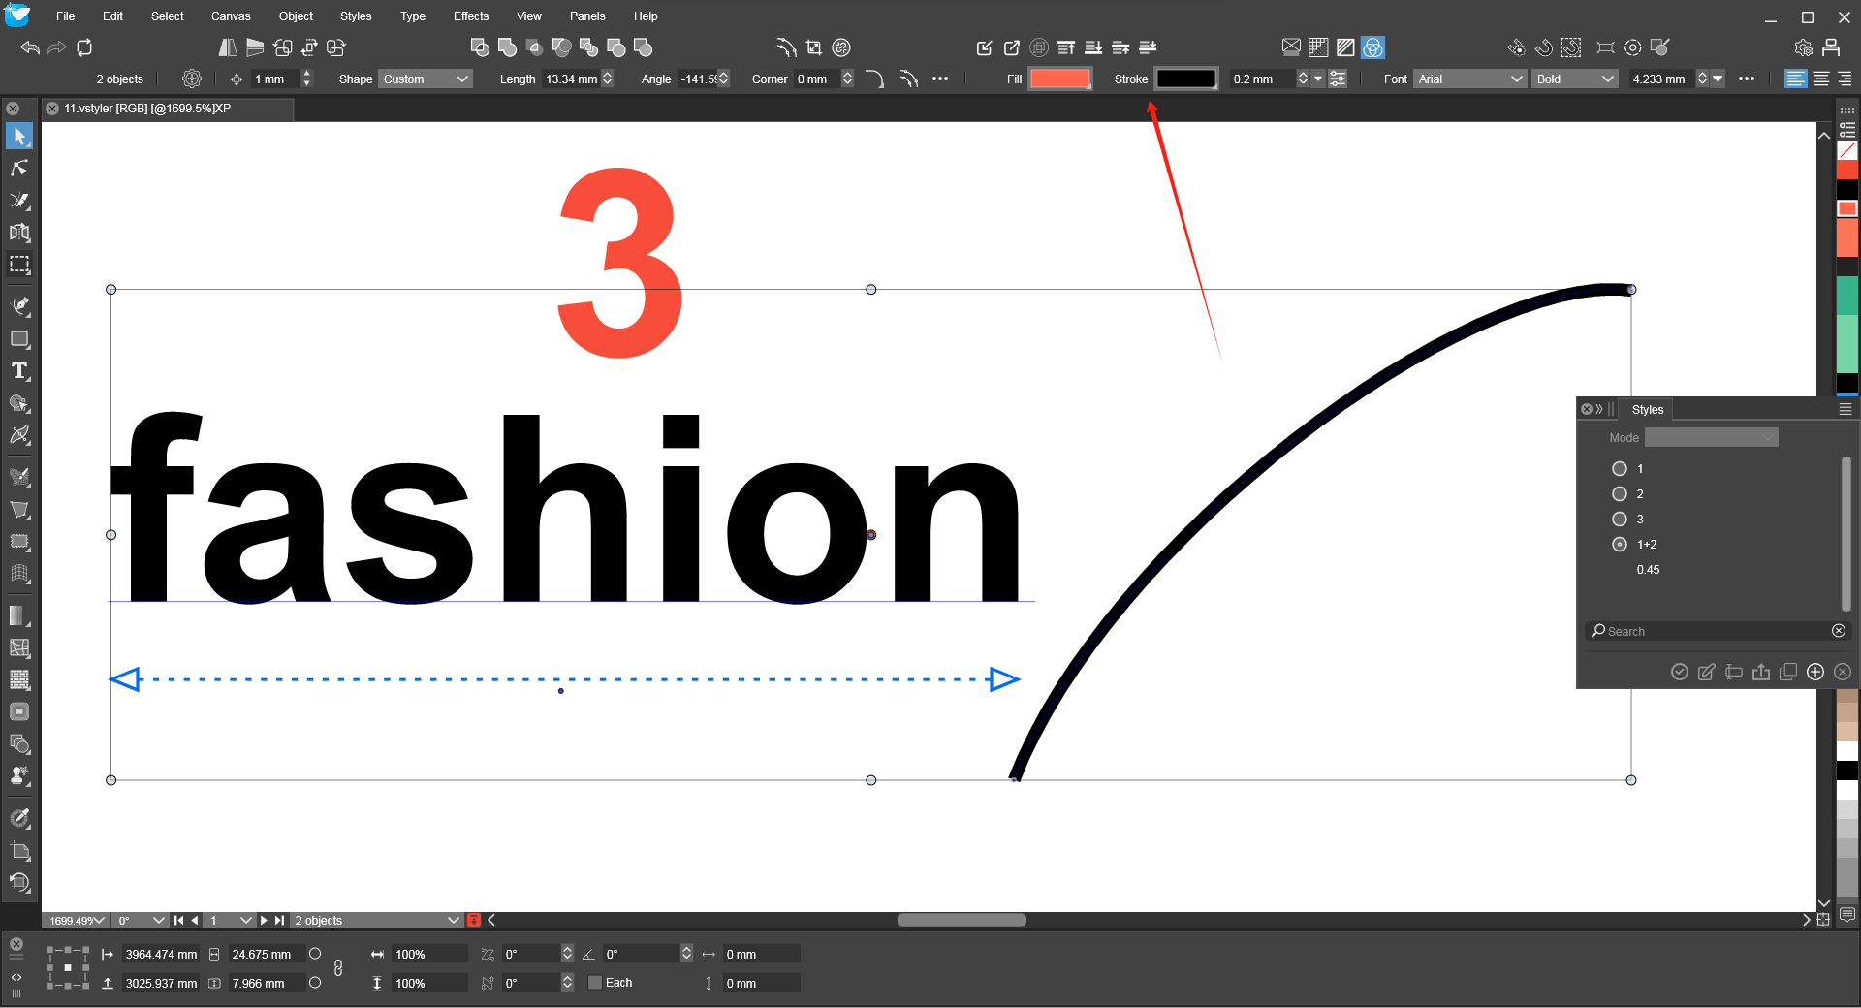This screenshot has height=1008, width=1861.
Task: Select style radio button labeled 1
Action: 1619,469
